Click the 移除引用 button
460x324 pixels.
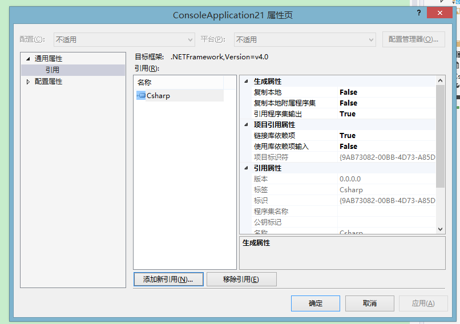tap(241, 280)
